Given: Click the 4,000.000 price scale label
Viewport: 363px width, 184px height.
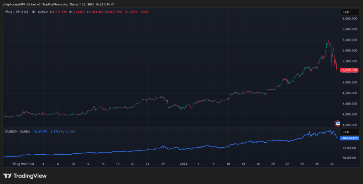Looking at the screenshot, I should (x=349, y=125).
